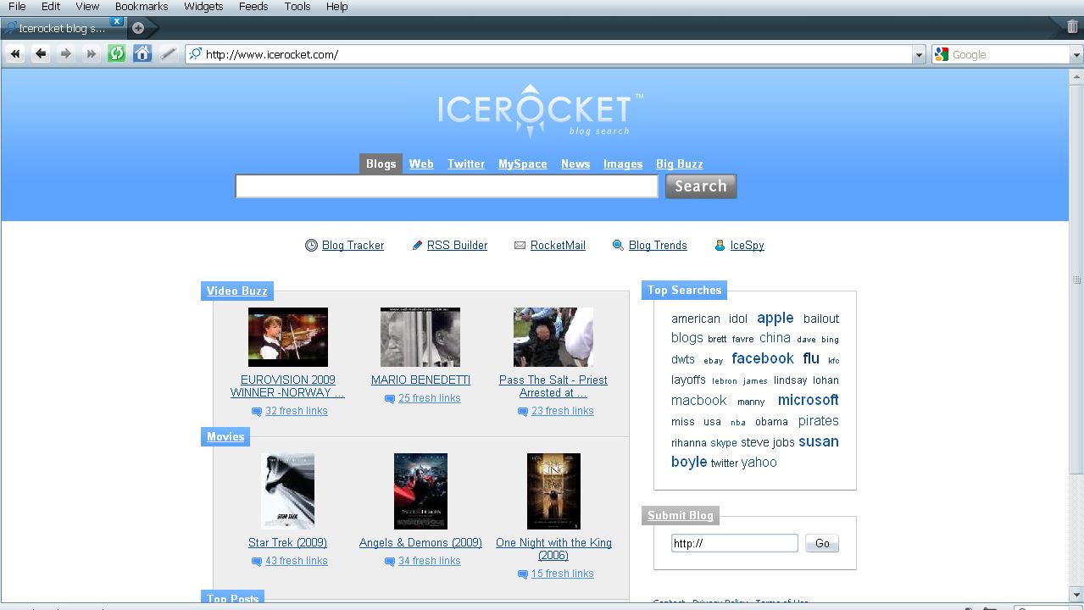This screenshot has width=1084, height=610.
Task: Open the Bookmarks menu
Action: [x=141, y=6]
